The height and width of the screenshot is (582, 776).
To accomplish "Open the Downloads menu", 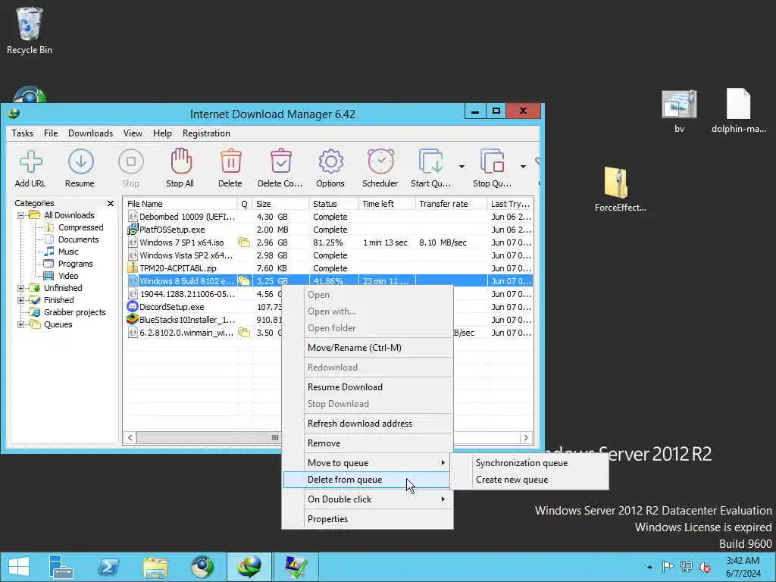I will [91, 133].
